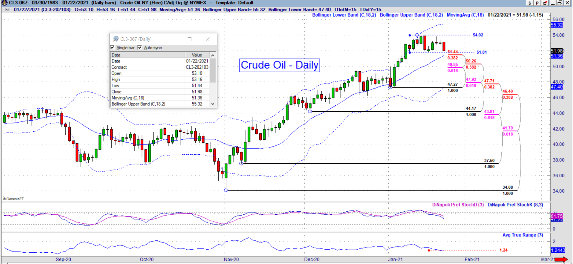573x264 pixels.
Task: Select the MovingAvg (C,18) data row
Action: [160, 98]
